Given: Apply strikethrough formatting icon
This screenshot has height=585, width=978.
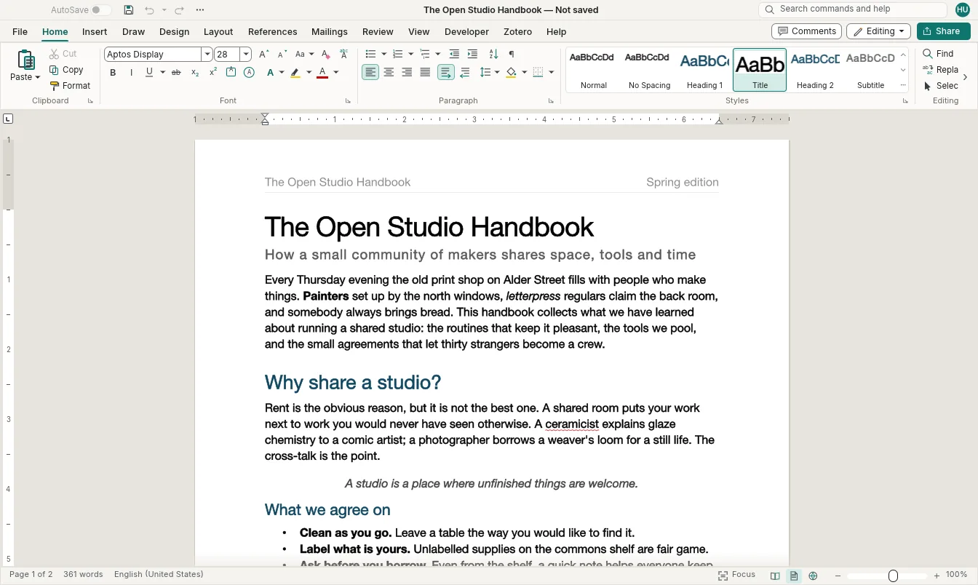Looking at the screenshot, I should tap(176, 72).
